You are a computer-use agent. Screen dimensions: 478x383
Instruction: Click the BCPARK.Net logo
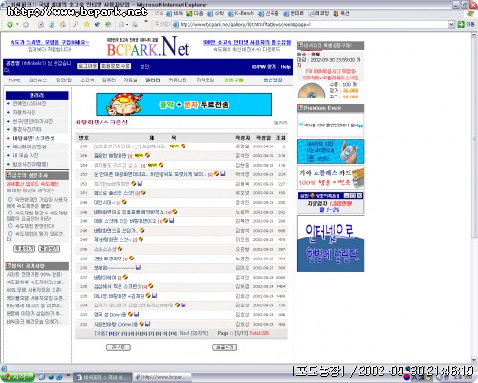tap(148, 47)
